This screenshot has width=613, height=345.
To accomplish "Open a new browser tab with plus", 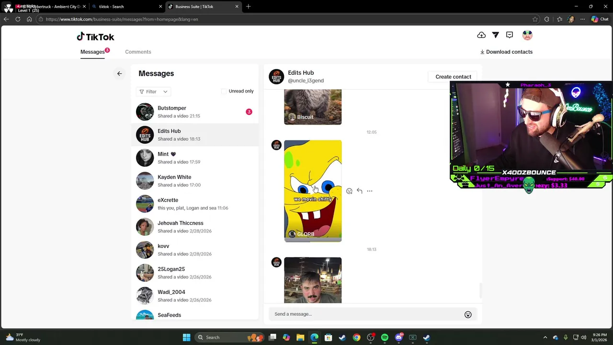I will [248, 7].
